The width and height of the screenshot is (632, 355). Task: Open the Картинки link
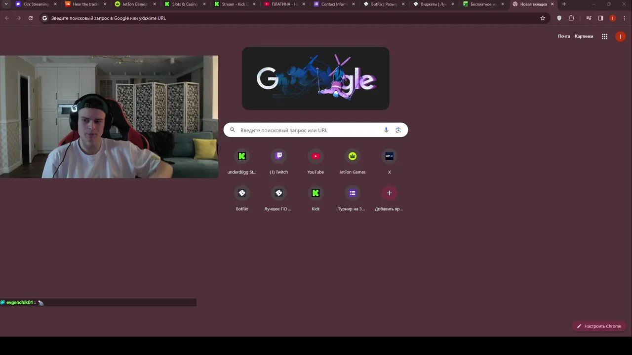point(584,36)
